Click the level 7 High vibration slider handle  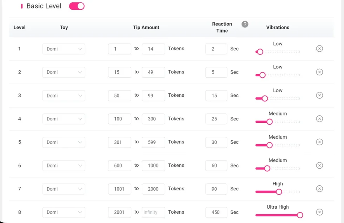click(x=279, y=192)
